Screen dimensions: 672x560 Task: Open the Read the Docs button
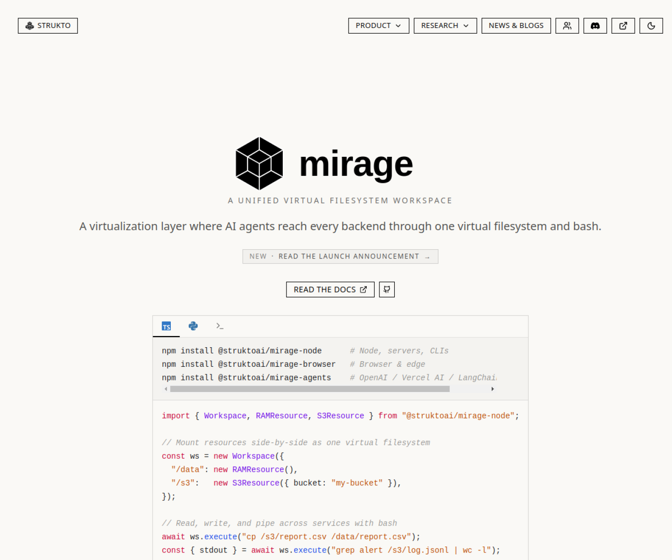330,289
